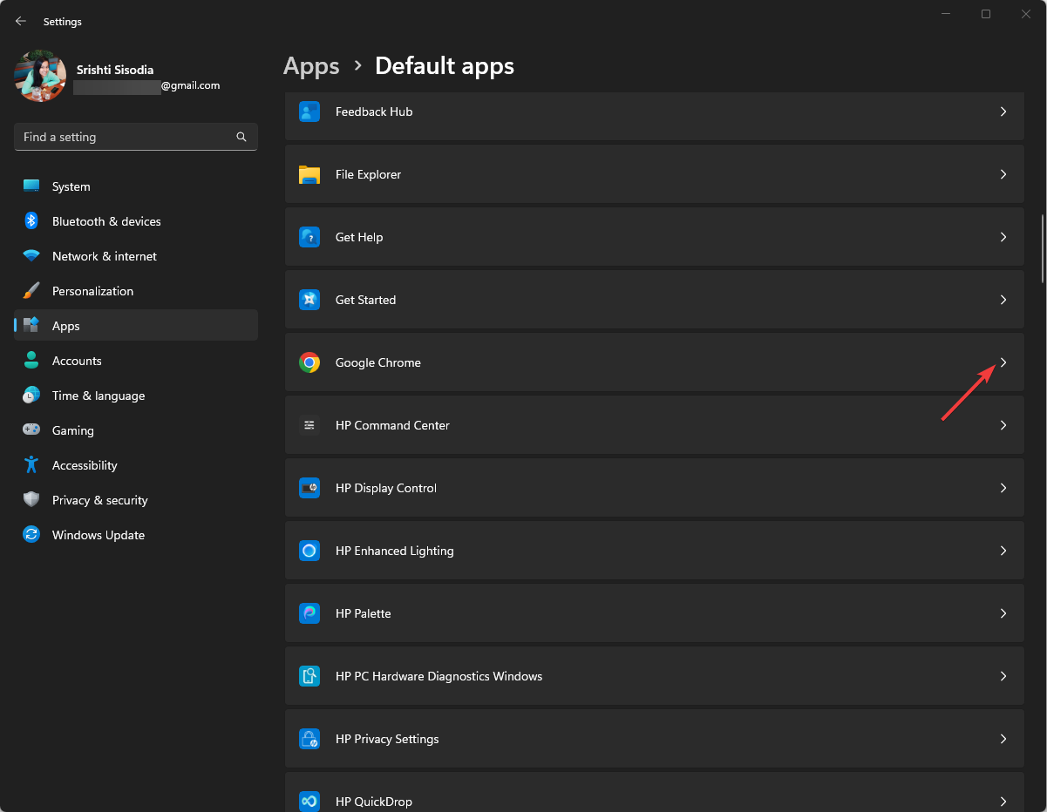The image size is (1047, 812).
Task: Expand the HP Command Center entry
Action: [1003, 425]
